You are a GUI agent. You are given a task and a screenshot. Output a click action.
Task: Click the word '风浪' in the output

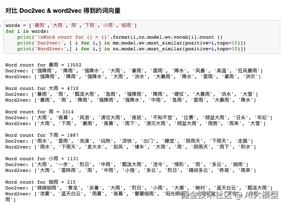(x=84, y=117)
